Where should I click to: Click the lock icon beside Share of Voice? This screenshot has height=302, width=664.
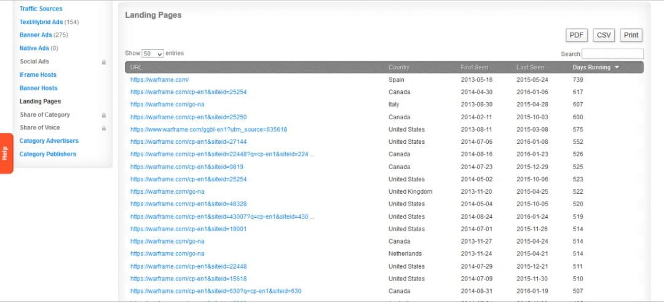[x=104, y=128]
